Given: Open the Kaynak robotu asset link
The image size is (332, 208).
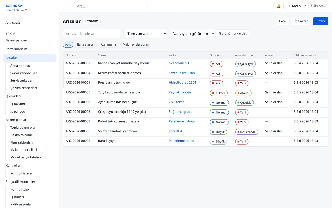Looking at the screenshot, I should (180, 92).
